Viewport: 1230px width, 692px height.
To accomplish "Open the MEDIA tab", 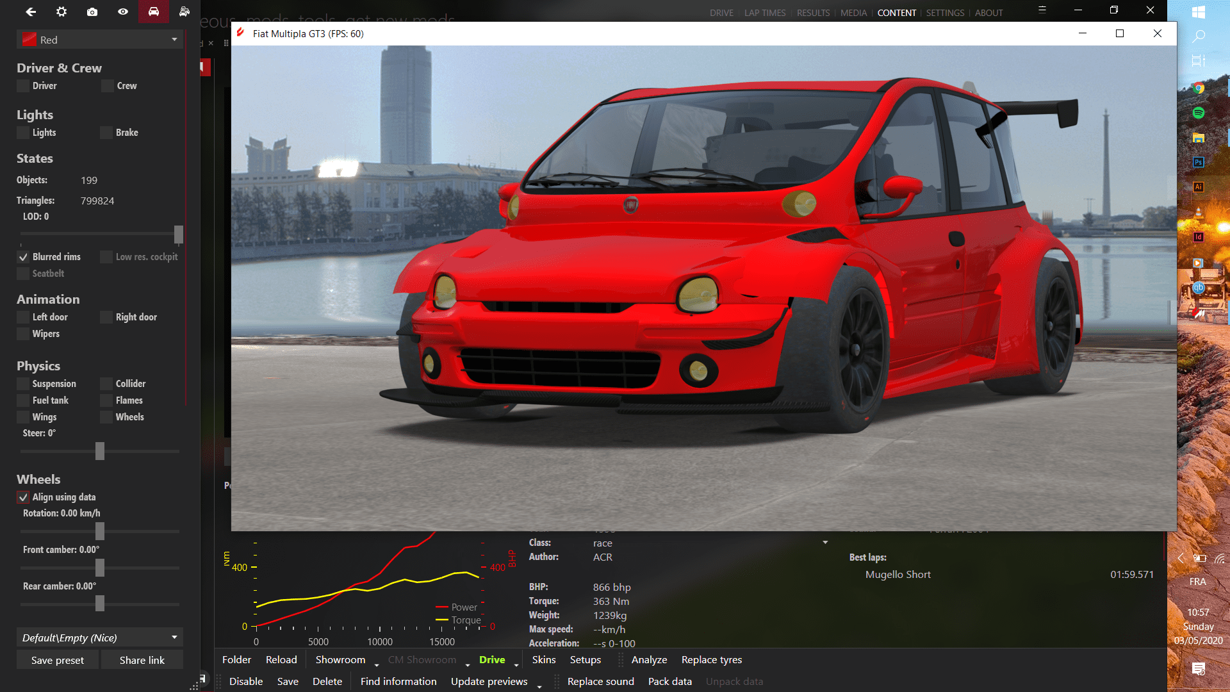I will coord(853,13).
